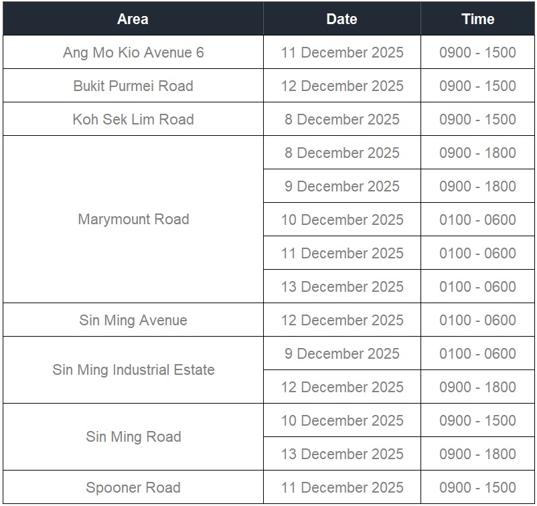Select the date for Koh Sek Lim Road
The width and height of the screenshot is (537, 506).
(342, 119)
